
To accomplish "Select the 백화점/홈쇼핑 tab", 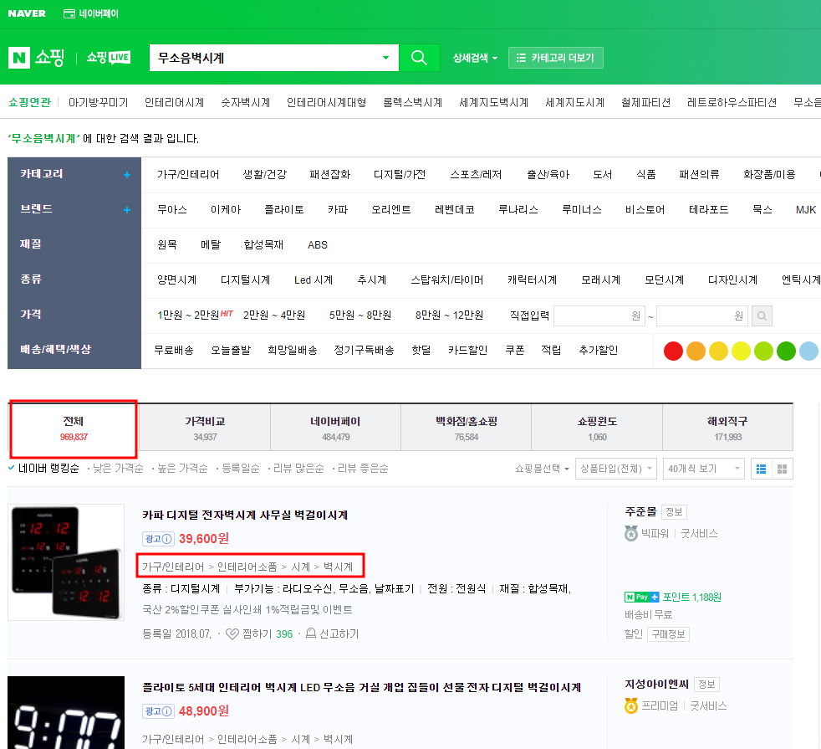I will pyautogui.click(x=466, y=428).
